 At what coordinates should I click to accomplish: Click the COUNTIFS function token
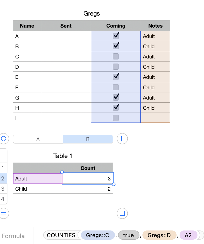tap(61, 235)
